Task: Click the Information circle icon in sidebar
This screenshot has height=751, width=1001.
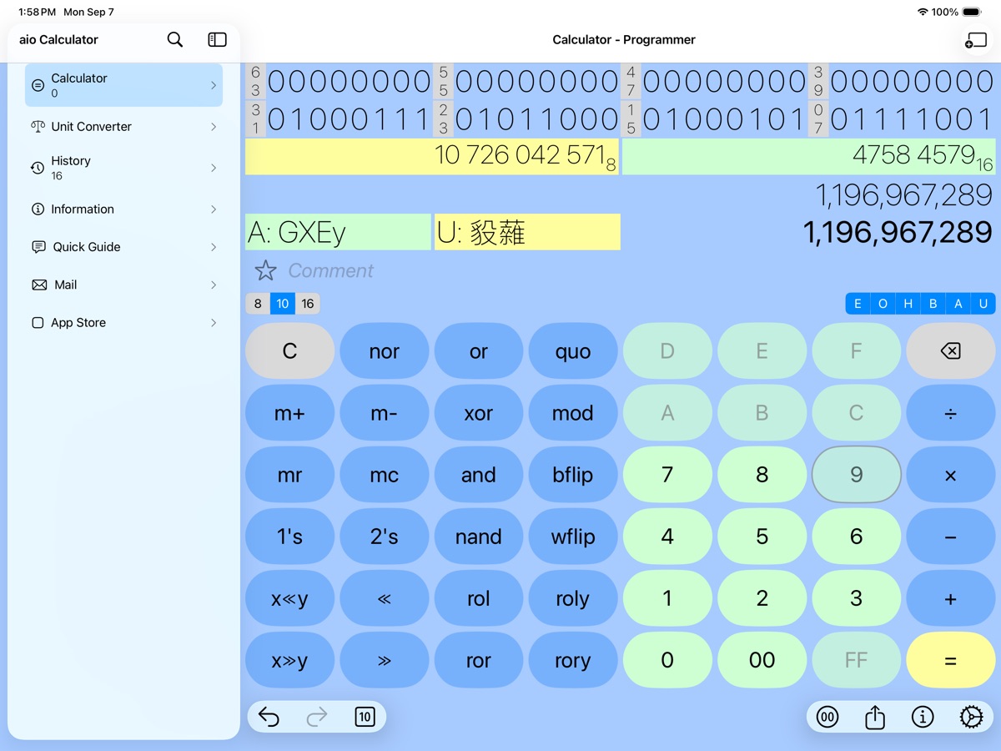Action: [x=38, y=209]
